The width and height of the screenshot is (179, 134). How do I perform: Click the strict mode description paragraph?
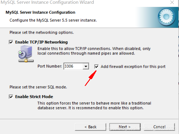click(x=94, y=105)
